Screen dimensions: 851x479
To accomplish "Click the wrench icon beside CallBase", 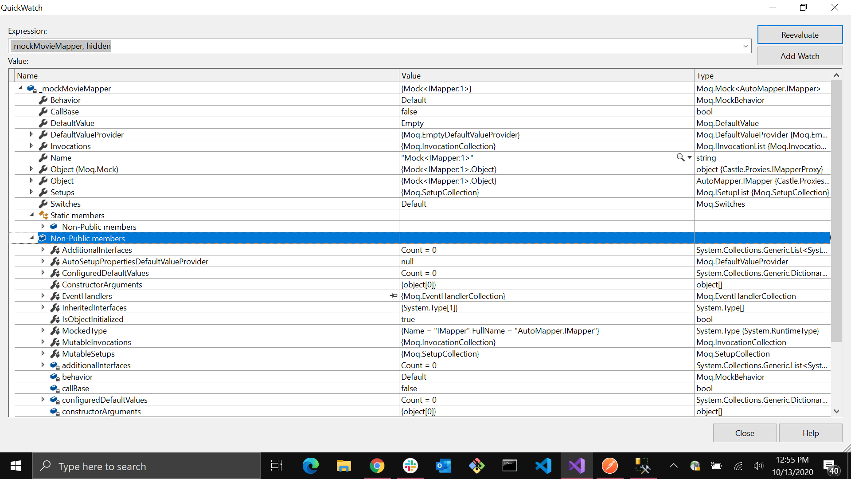I will [x=43, y=111].
